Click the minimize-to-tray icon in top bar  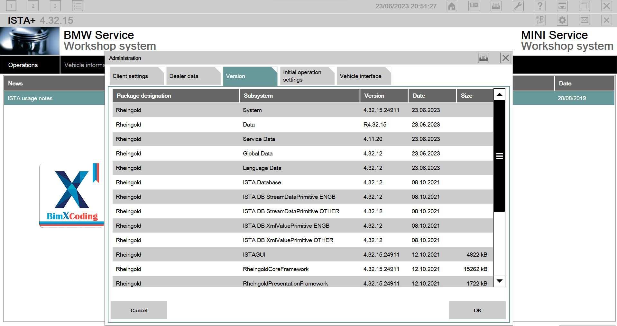(562, 6)
